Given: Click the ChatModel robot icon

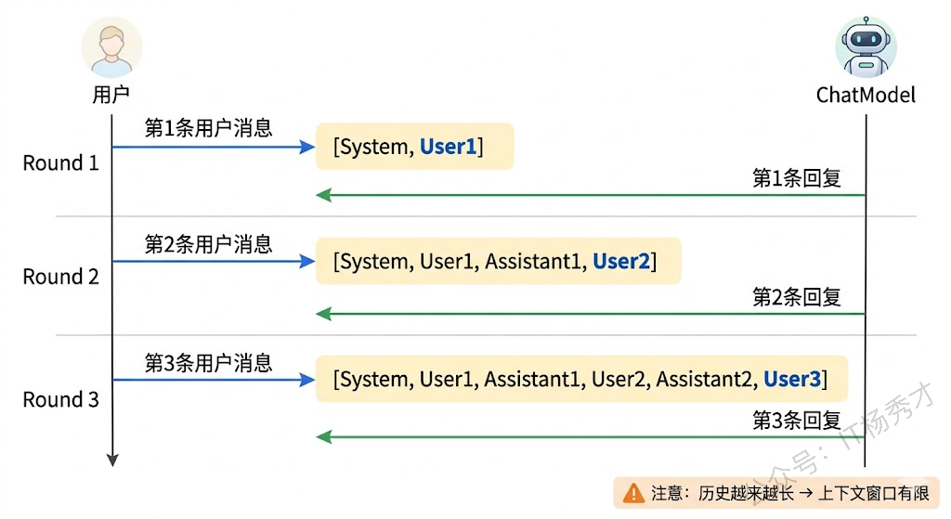Looking at the screenshot, I should pyautogui.click(x=866, y=46).
